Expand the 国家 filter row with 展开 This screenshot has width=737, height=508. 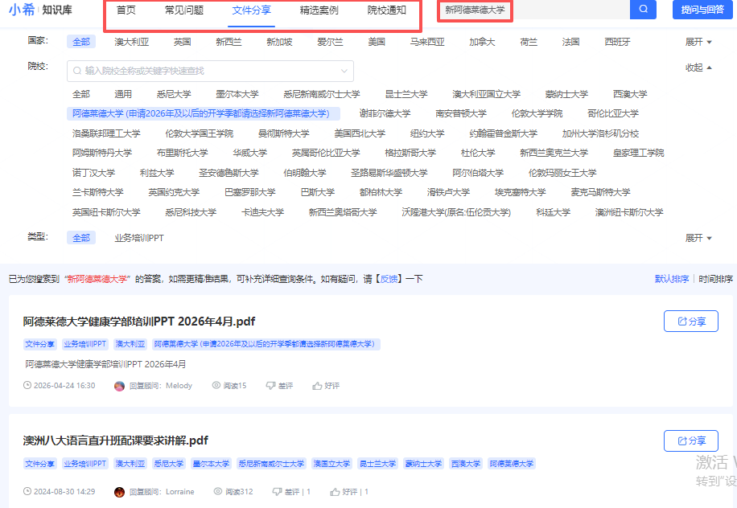[698, 42]
